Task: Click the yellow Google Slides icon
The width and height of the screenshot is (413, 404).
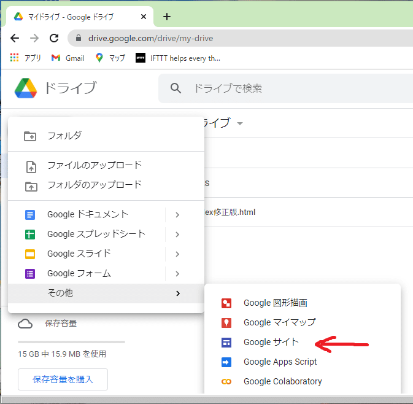Action: coord(30,254)
